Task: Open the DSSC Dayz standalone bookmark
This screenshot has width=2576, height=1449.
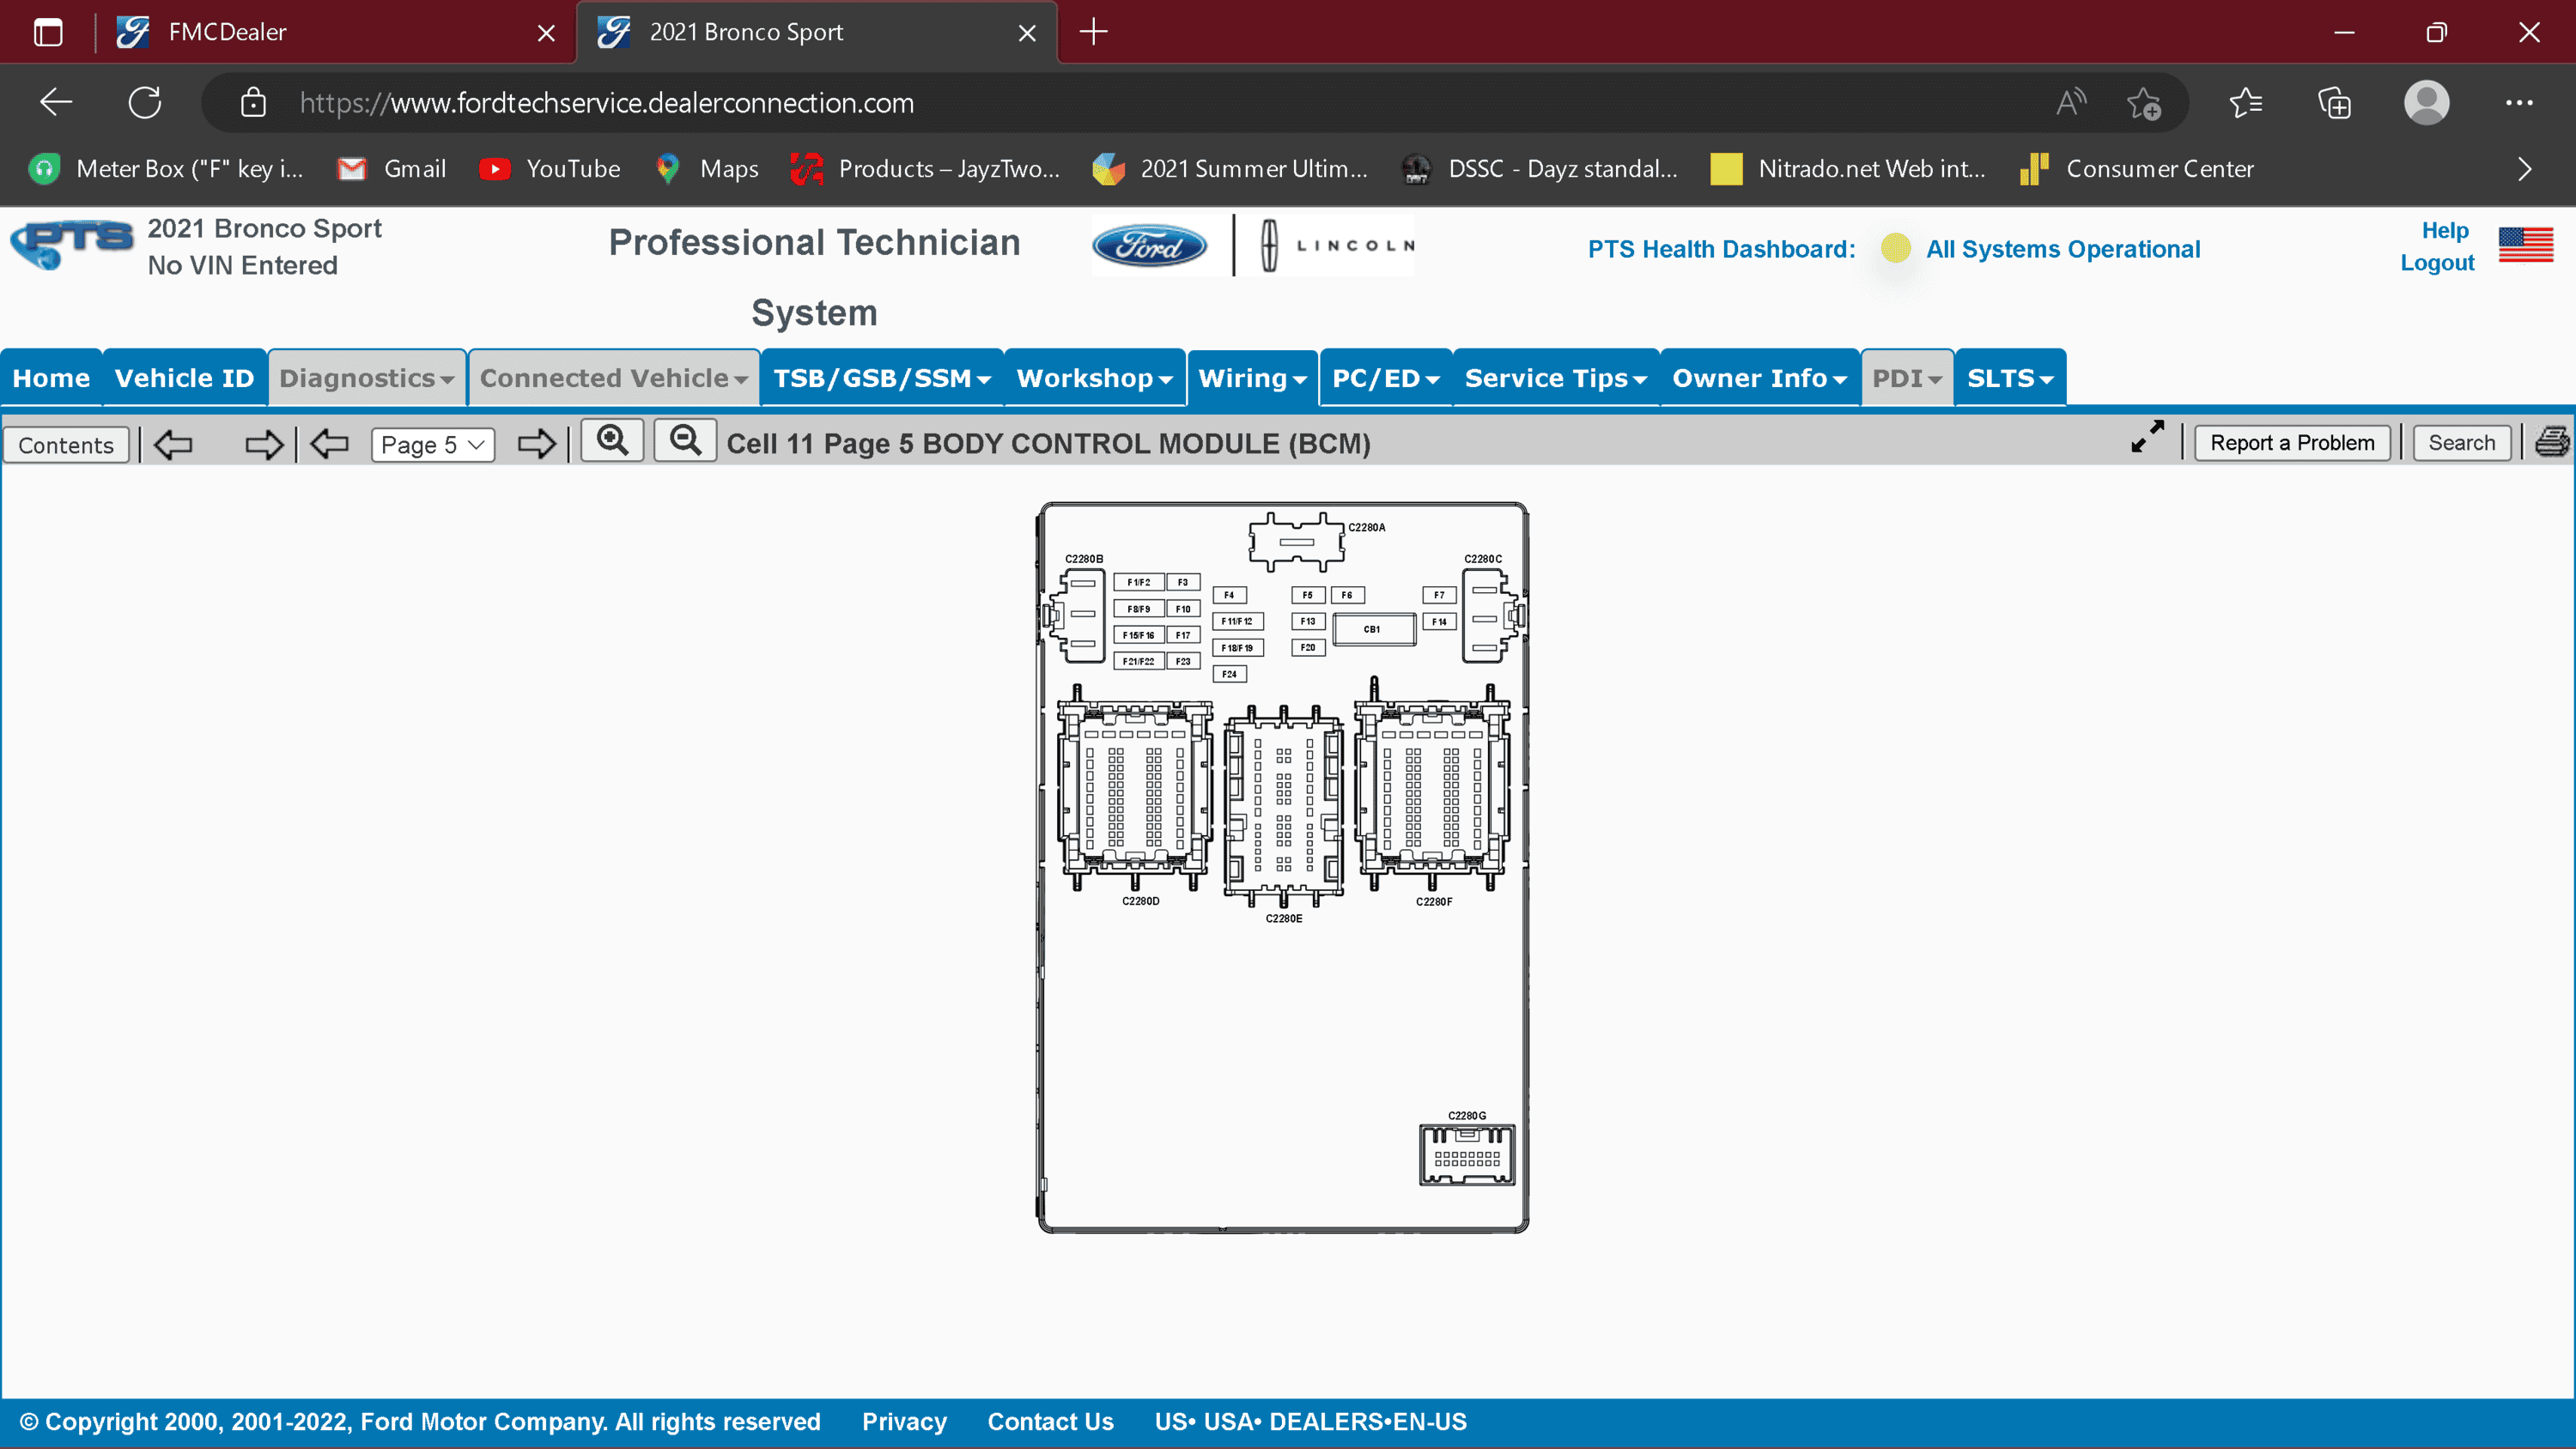Action: point(1539,169)
